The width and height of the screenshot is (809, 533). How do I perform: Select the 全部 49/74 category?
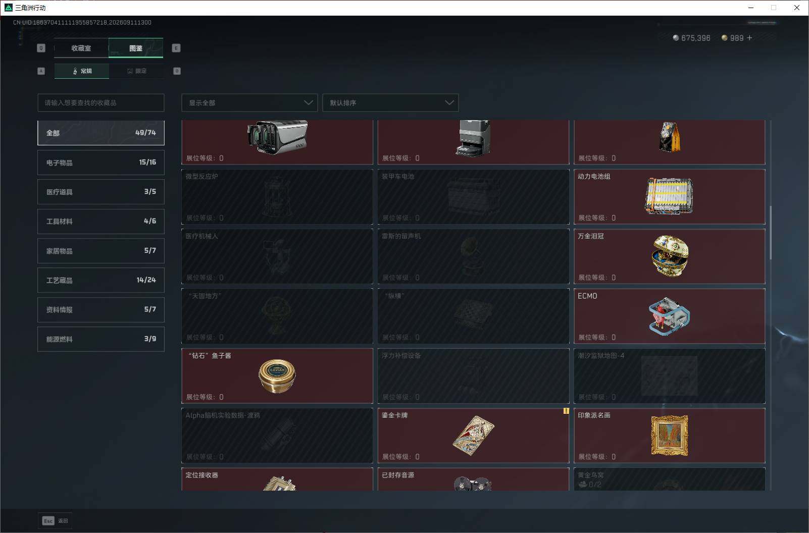(101, 133)
